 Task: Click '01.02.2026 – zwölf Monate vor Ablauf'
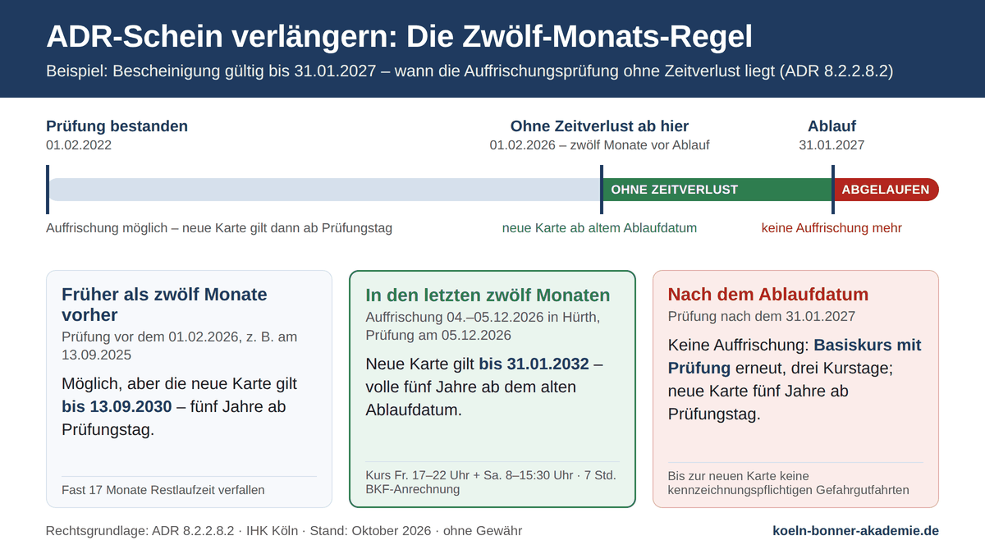[599, 144]
